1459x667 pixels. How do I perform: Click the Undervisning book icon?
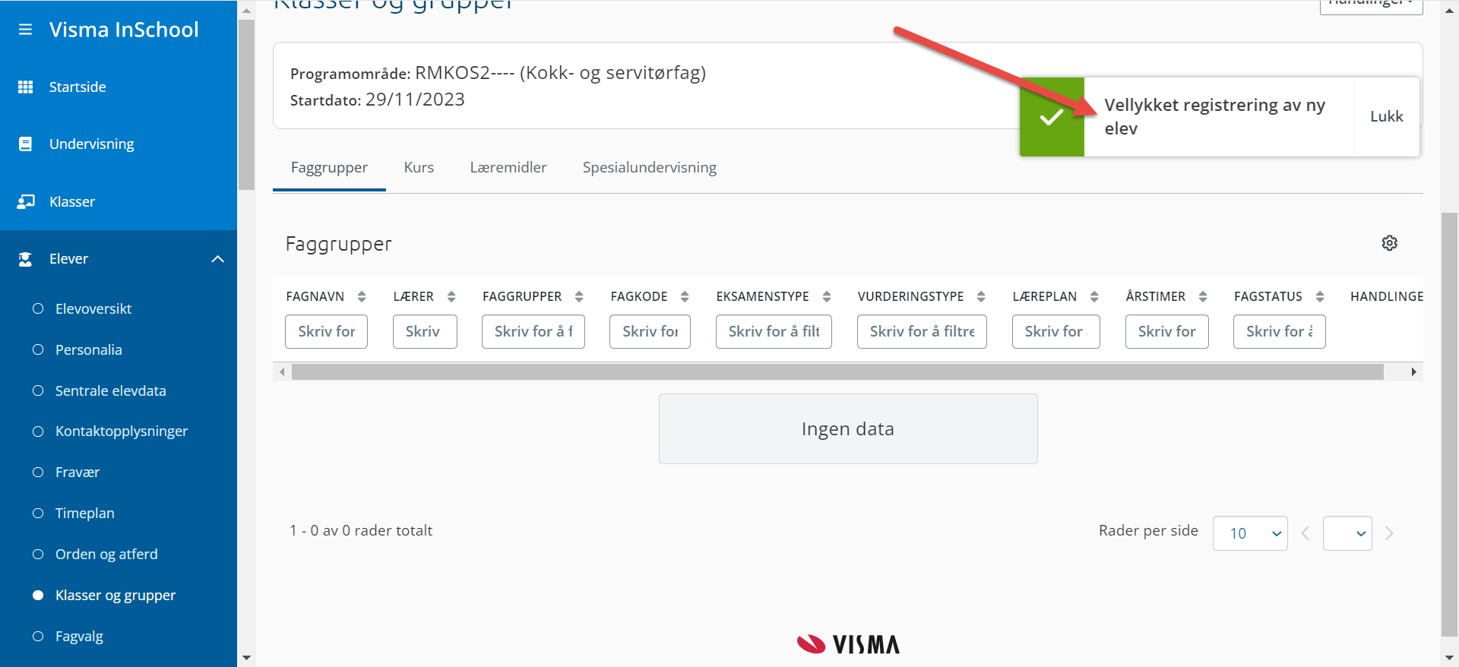coord(25,144)
